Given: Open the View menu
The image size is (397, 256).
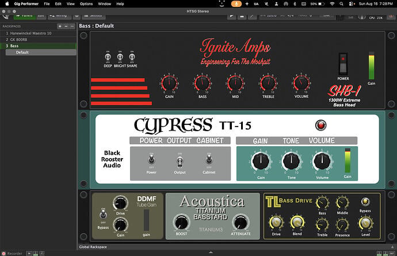Looking at the screenshot, I should (71, 4).
